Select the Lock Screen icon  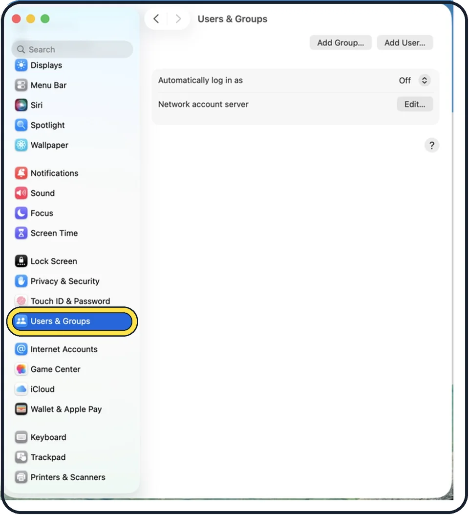pyautogui.click(x=21, y=261)
